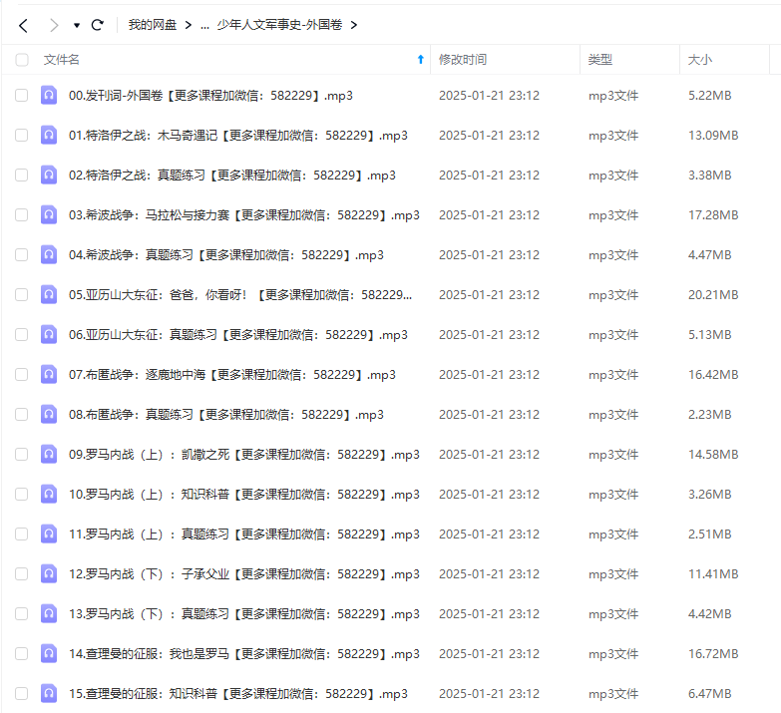
Task: Tick the checkbox for 03.希波战争：马拉松与接力赛
Action: tap(21, 214)
